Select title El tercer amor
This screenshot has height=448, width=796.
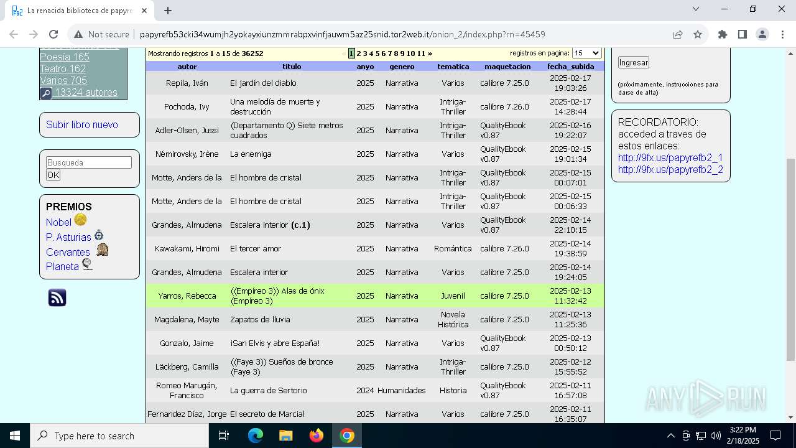(x=256, y=248)
